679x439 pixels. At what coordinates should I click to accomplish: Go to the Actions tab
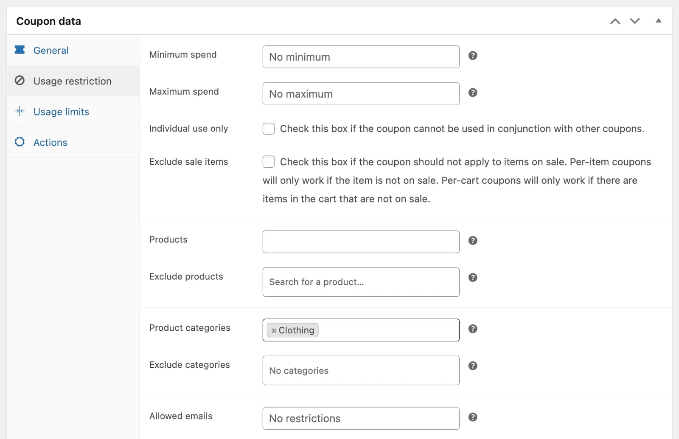73,142
